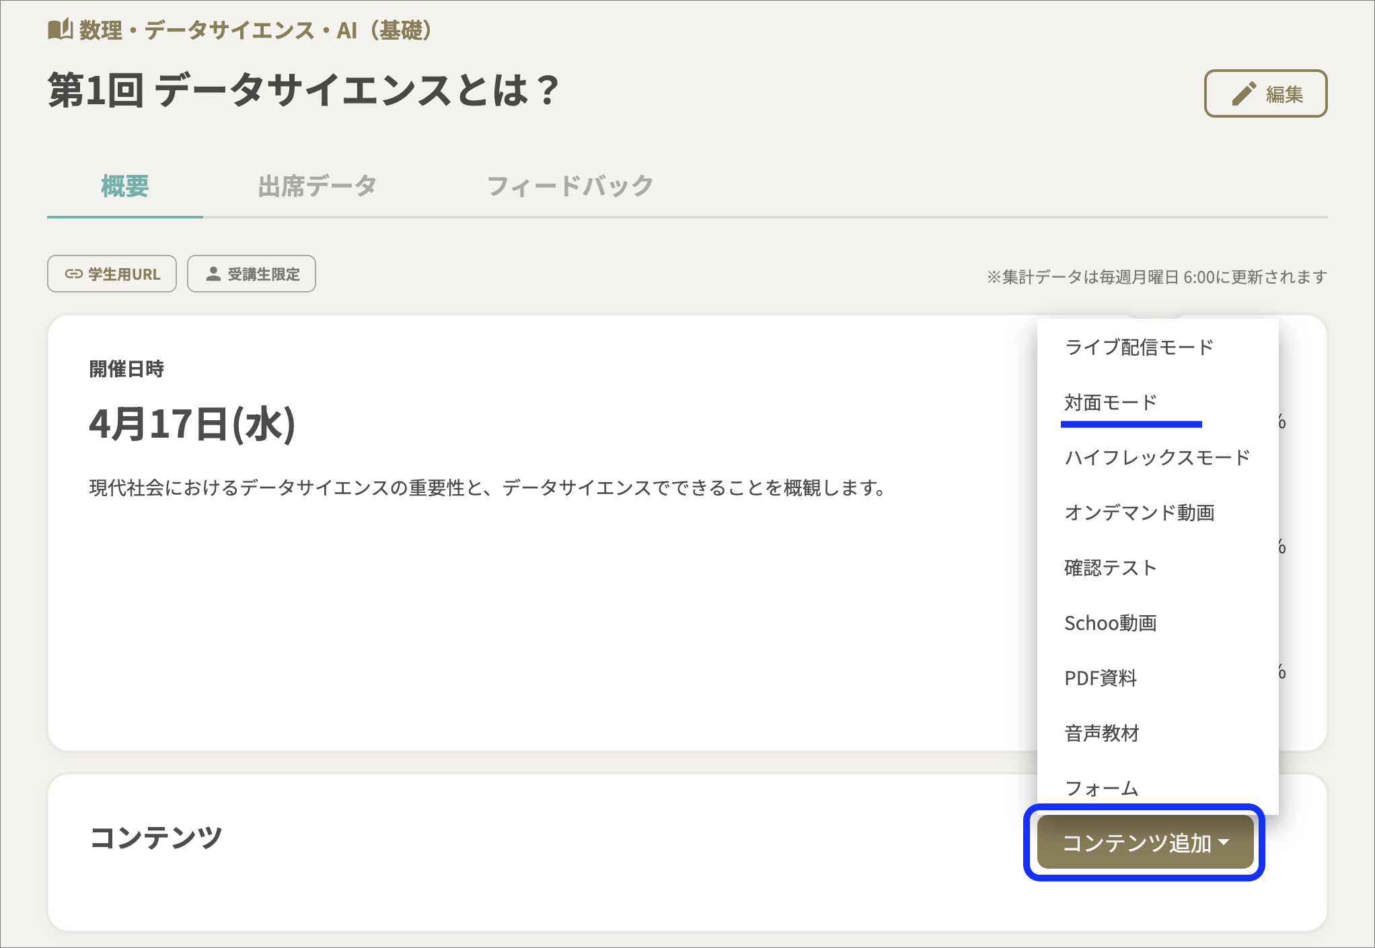Screen dimensions: 1375x948
Task: Click the date 4月17日(水)
Action: pyautogui.click(x=192, y=424)
